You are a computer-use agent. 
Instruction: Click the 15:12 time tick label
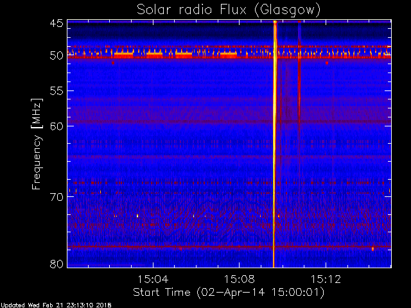[x=326, y=279]
